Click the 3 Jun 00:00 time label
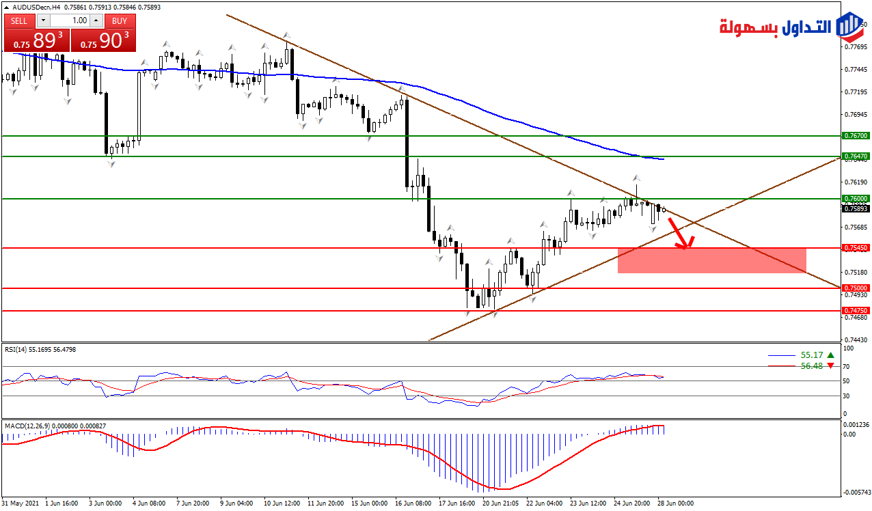 (x=105, y=503)
